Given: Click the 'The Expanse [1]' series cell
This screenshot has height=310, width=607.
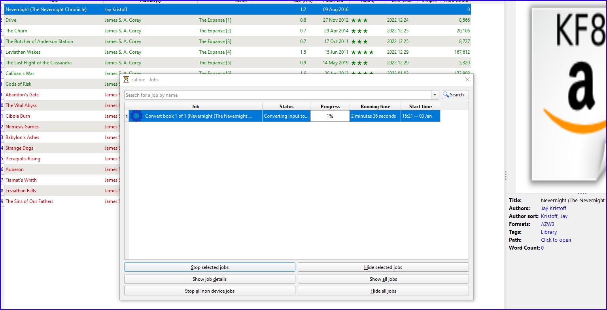Looking at the screenshot, I should point(215,20).
